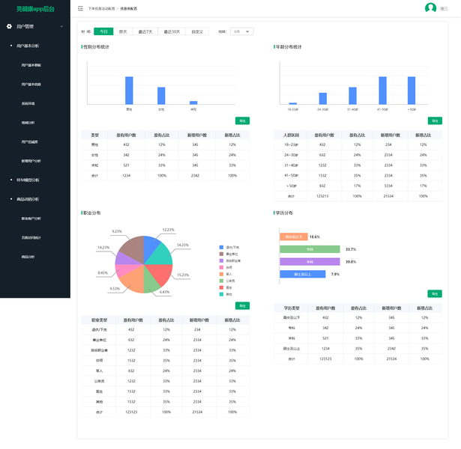Toggle 退休/下岗 blue legend swatch

(x=221, y=248)
